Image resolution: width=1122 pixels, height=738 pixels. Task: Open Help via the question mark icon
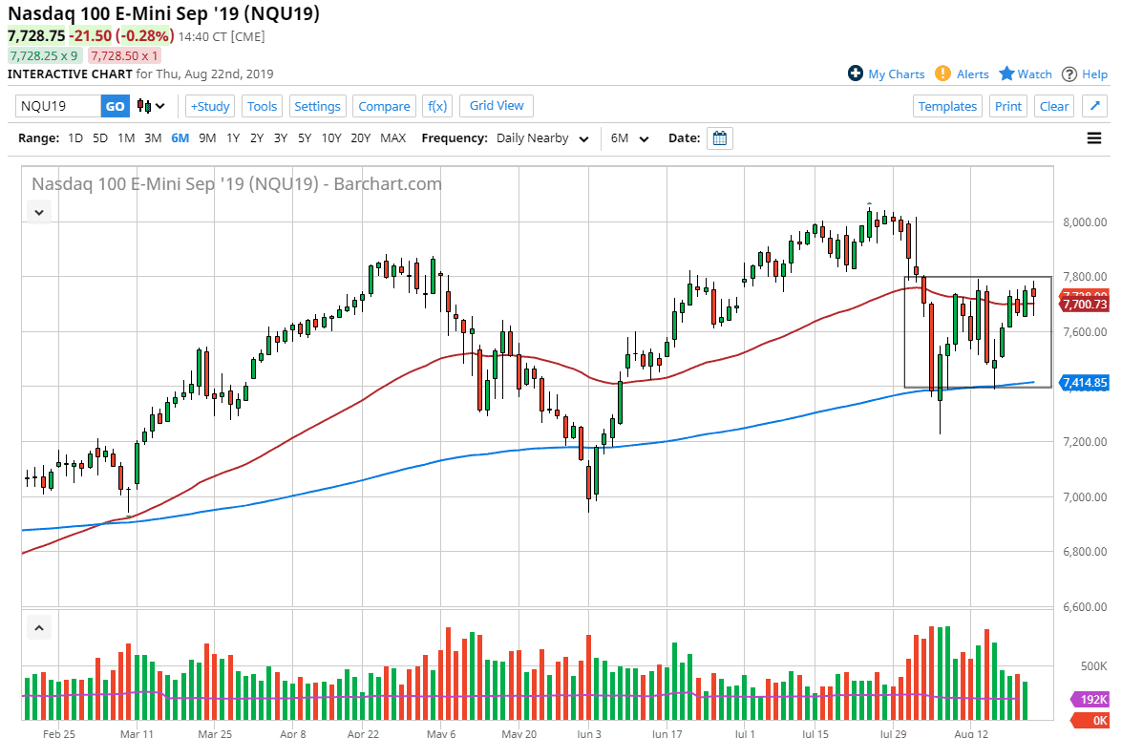1070,74
